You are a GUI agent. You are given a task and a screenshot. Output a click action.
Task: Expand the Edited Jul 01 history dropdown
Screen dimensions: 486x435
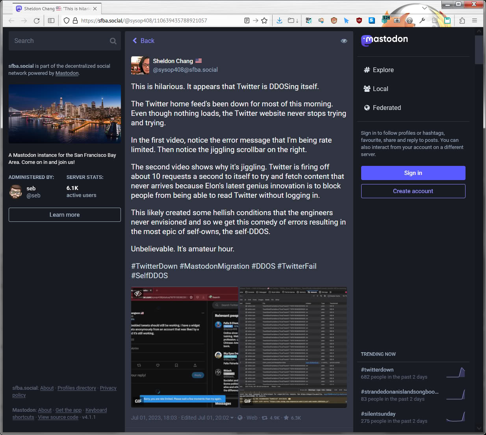[232, 418]
